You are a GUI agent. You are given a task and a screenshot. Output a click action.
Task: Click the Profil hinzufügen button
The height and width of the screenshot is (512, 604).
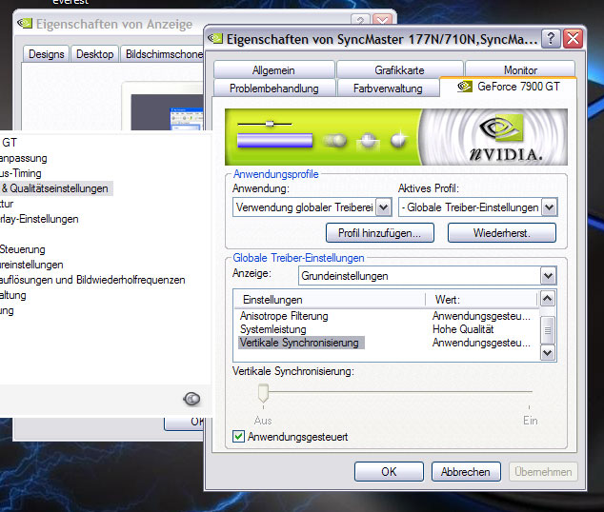pyautogui.click(x=380, y=233)
